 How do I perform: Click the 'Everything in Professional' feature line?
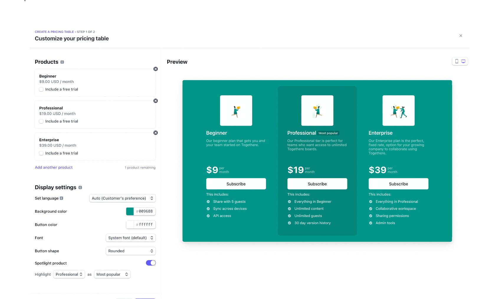pyautogui.click(x=397, y=202)
